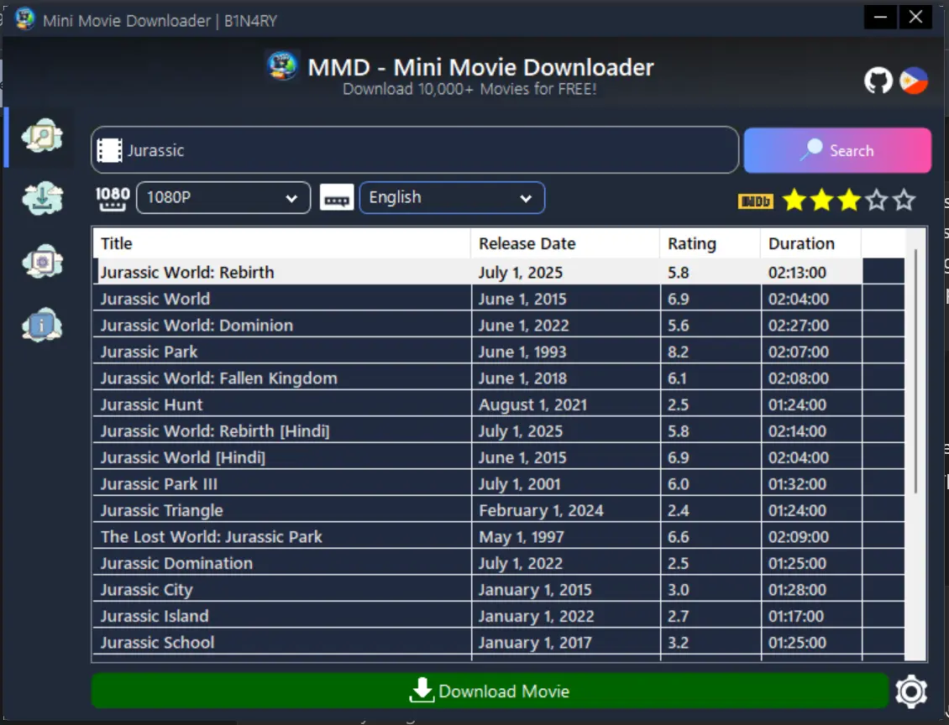Close the Mini Movie Downloader window
Viewport: 949px width, 725px height.
coord(915,18)
